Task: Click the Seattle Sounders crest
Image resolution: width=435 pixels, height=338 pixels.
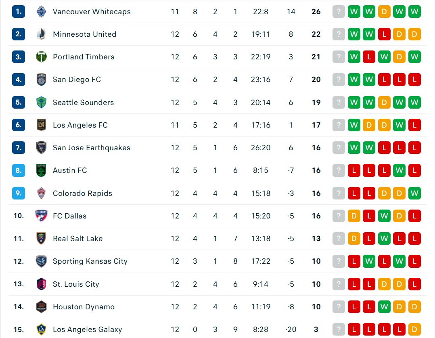Action: tap(41, 102)
